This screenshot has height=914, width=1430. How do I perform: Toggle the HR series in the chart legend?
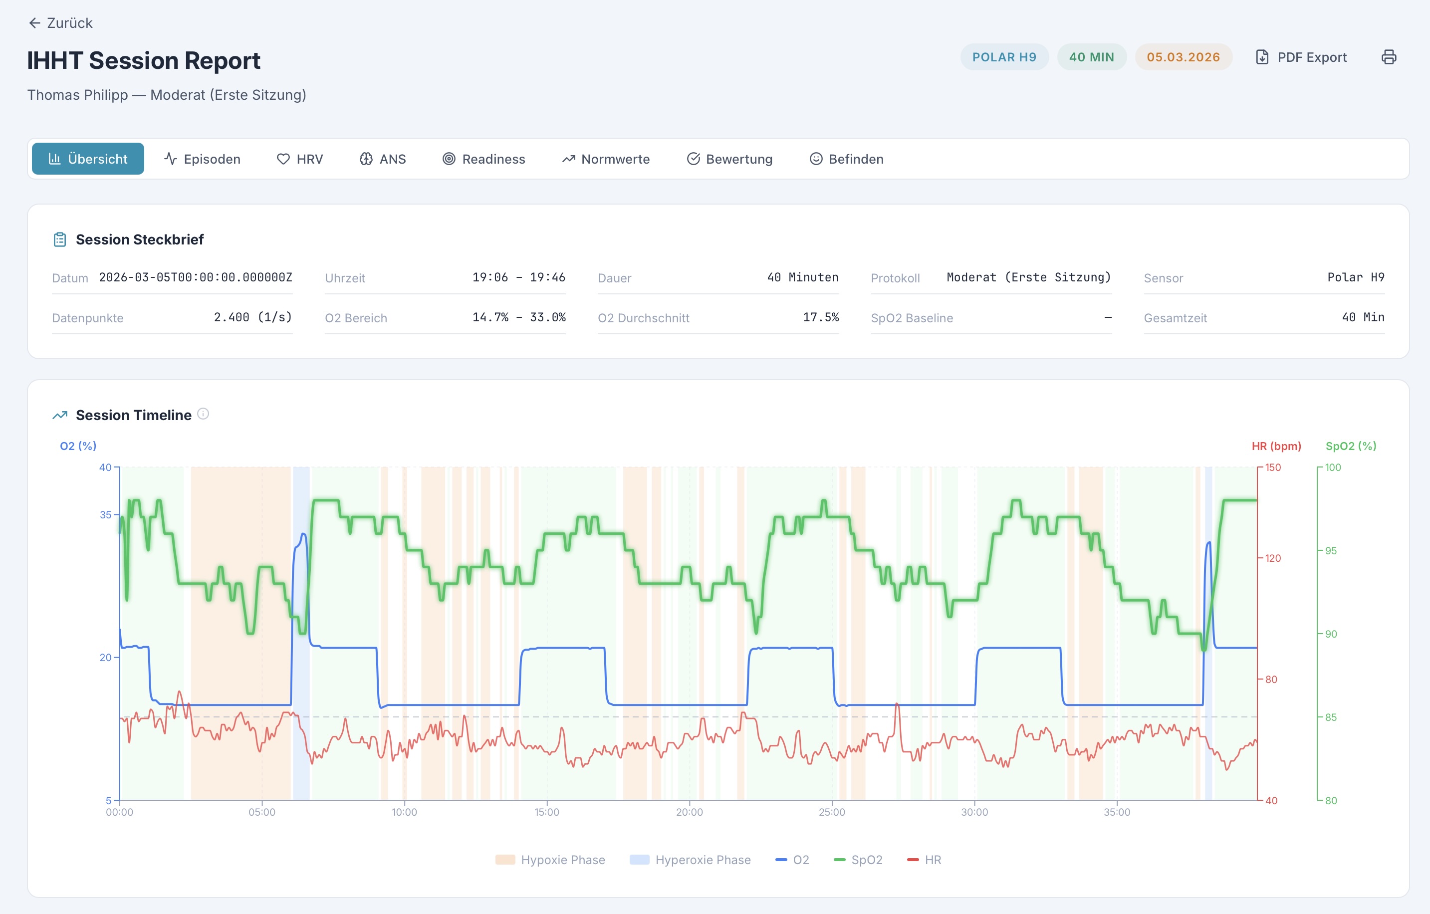[925, 859]
